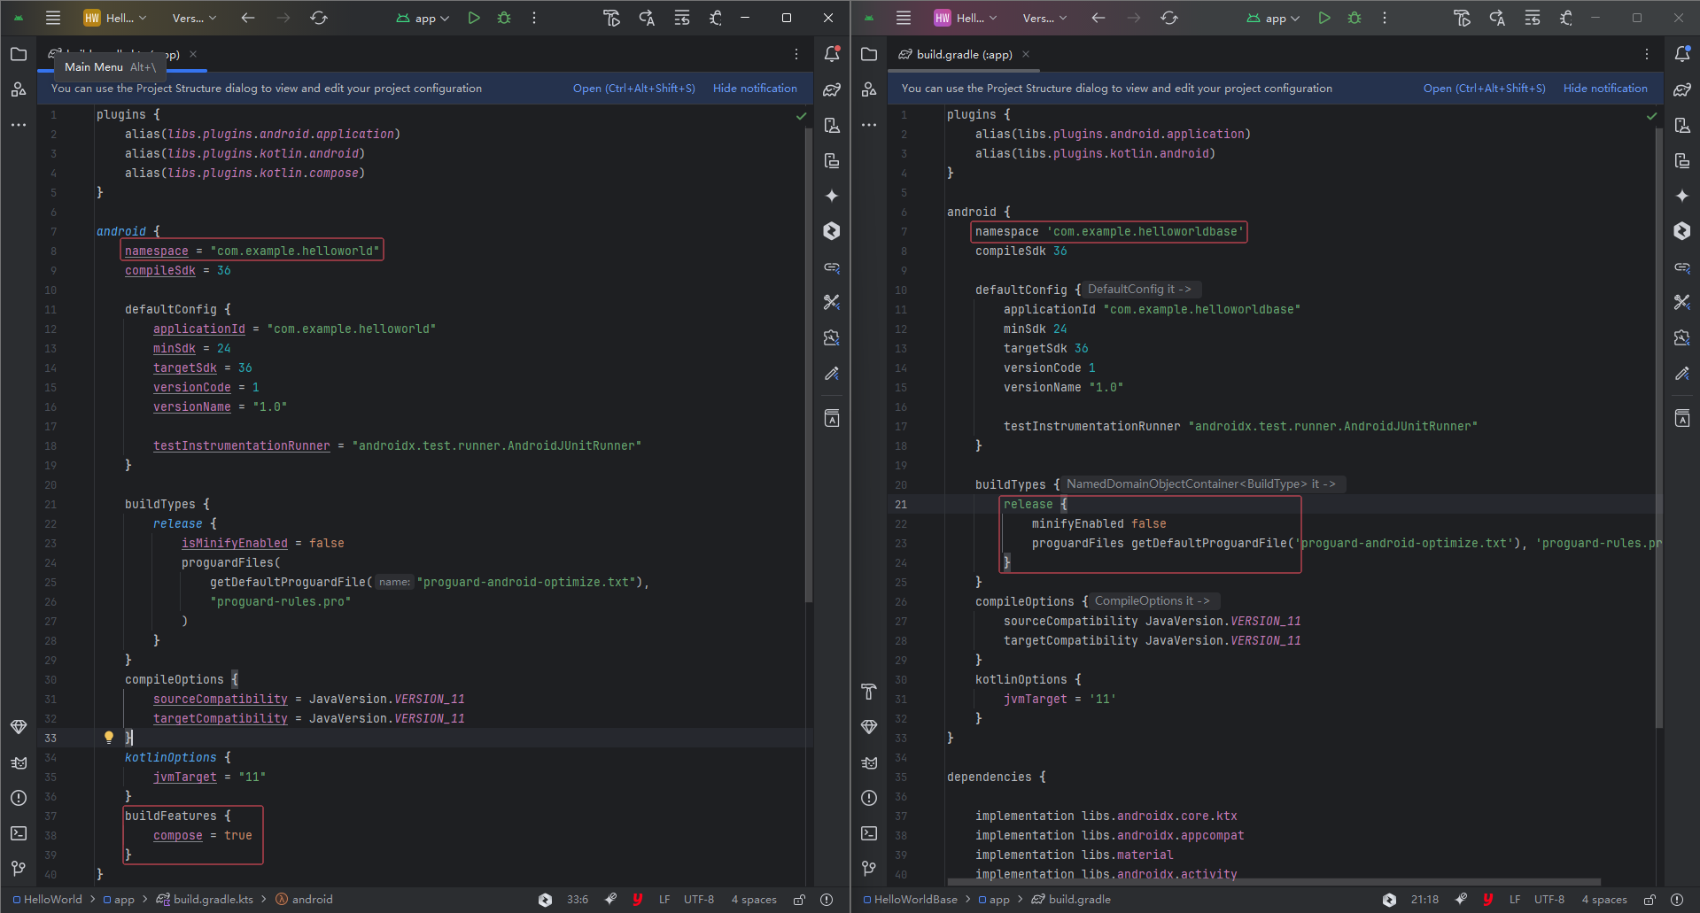Click the green Run button in left window
This screenshot has height=913, width=1700.
click(474, 18)
